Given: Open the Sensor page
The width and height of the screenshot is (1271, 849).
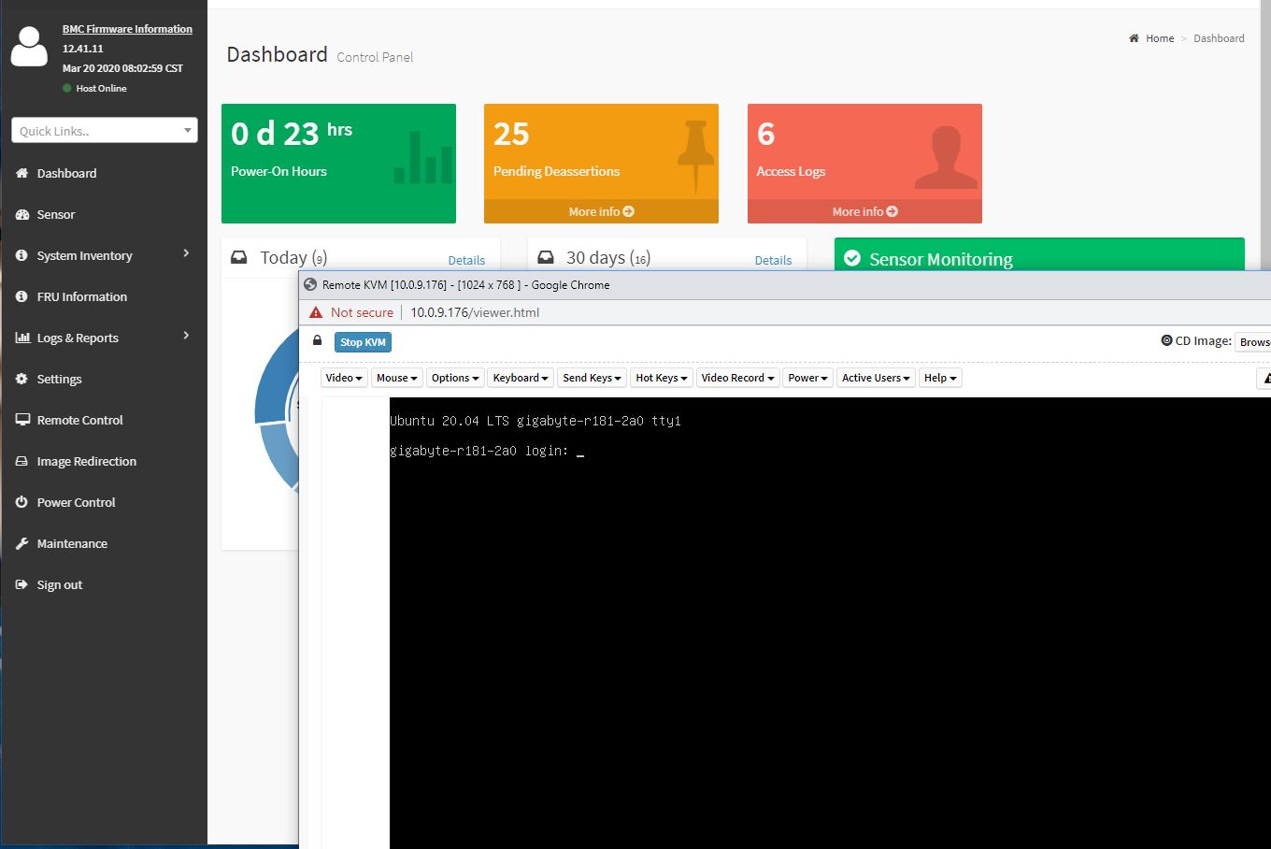Looking at the screenshot, I should (56, 214).
